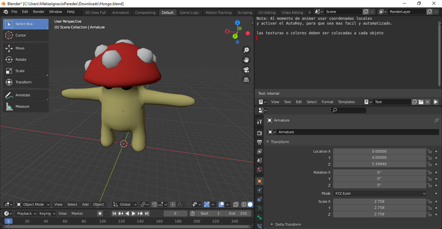Open the World properties tab
The image size is (442, 229).
coord(259,169)
